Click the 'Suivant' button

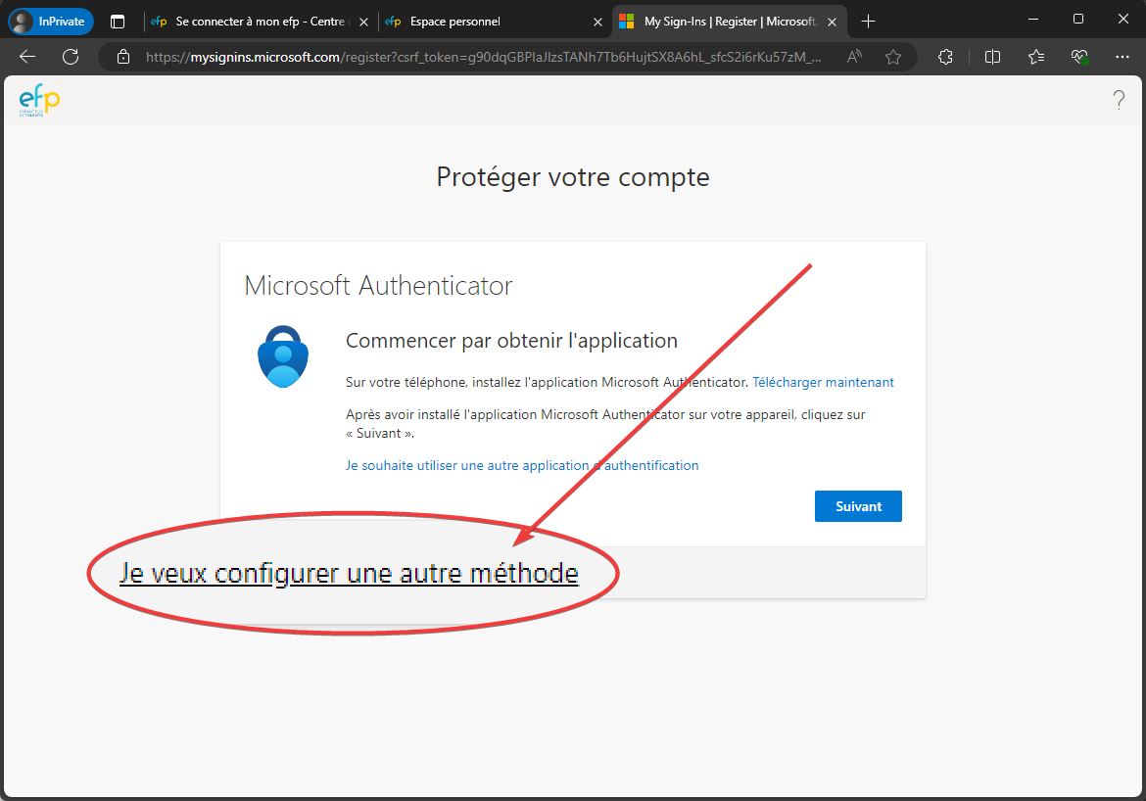coord(858,506)
